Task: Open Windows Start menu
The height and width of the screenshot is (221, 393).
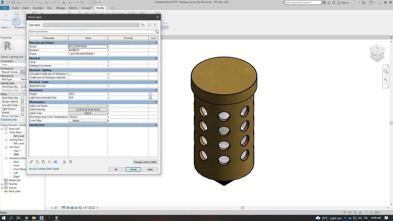Action: point(4,218)
